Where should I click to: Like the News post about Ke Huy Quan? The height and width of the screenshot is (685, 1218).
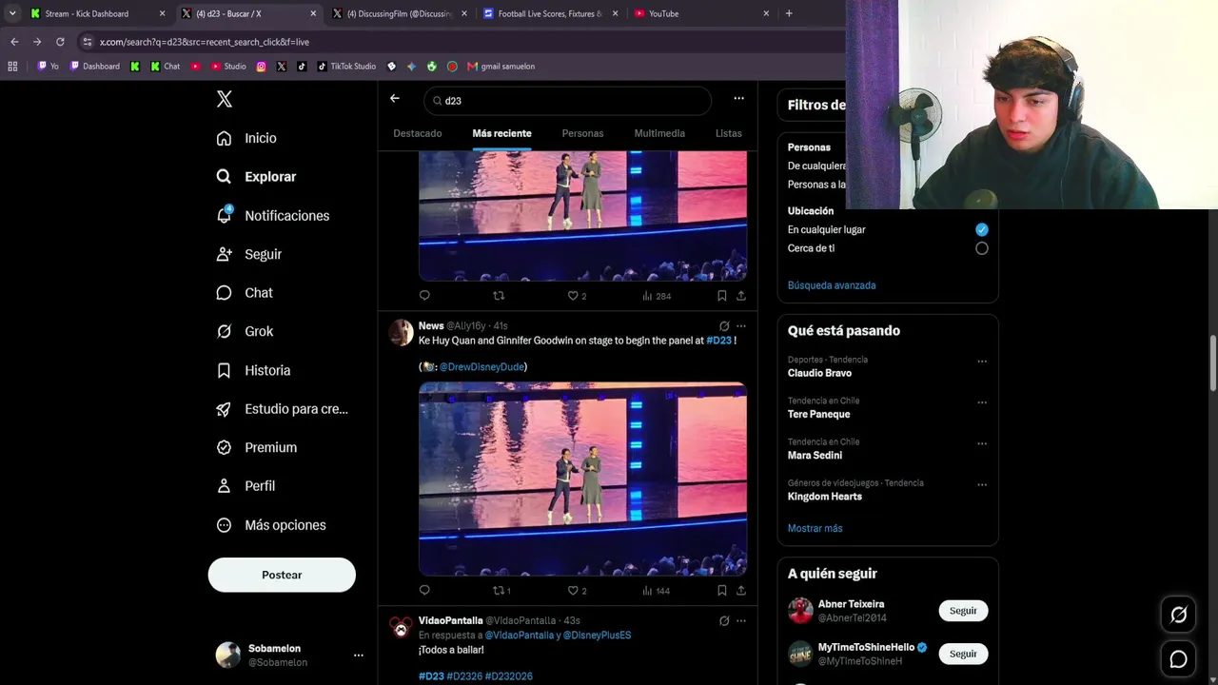577,590
